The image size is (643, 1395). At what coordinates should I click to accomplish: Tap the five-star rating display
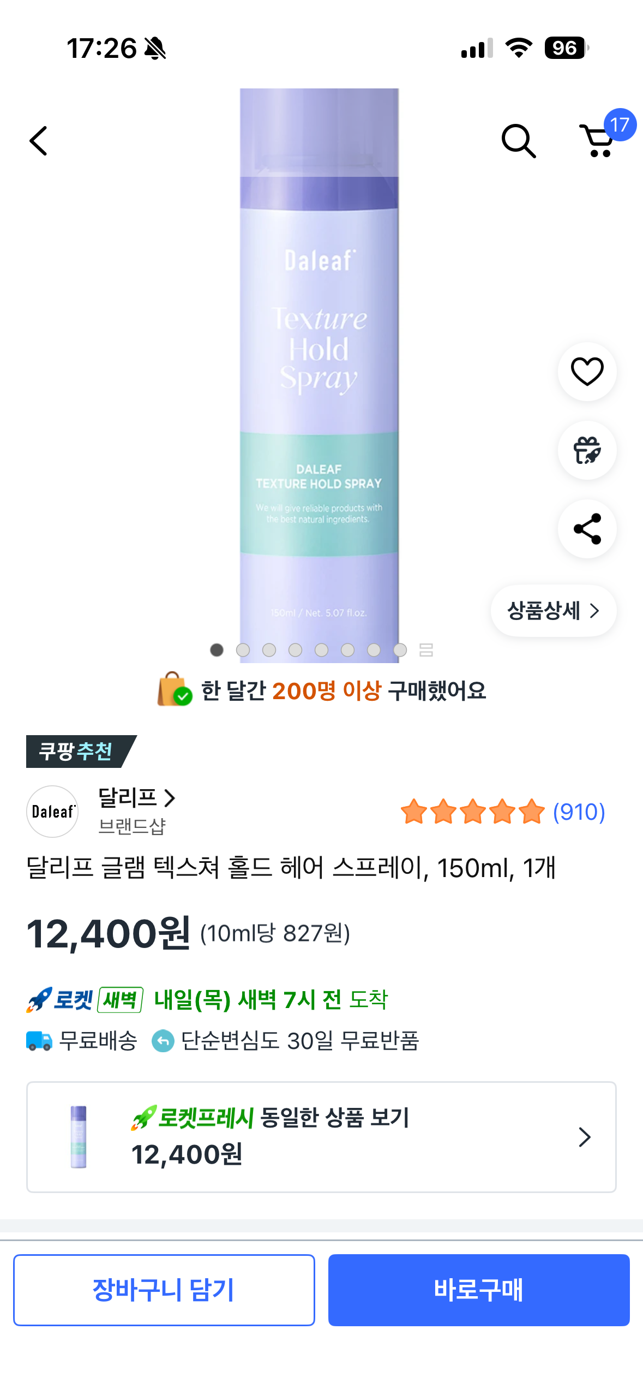click(472, 812)
